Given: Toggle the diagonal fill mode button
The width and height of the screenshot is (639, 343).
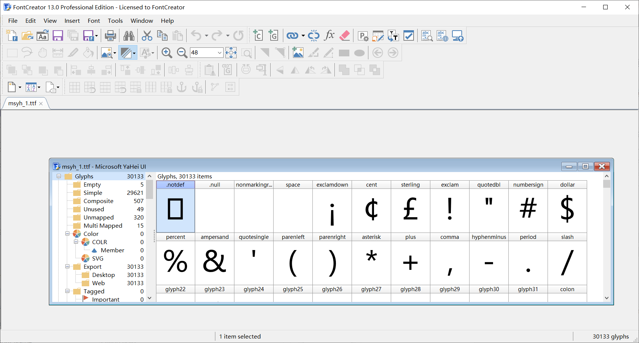Looking at the screenshot, I should 126,53.
